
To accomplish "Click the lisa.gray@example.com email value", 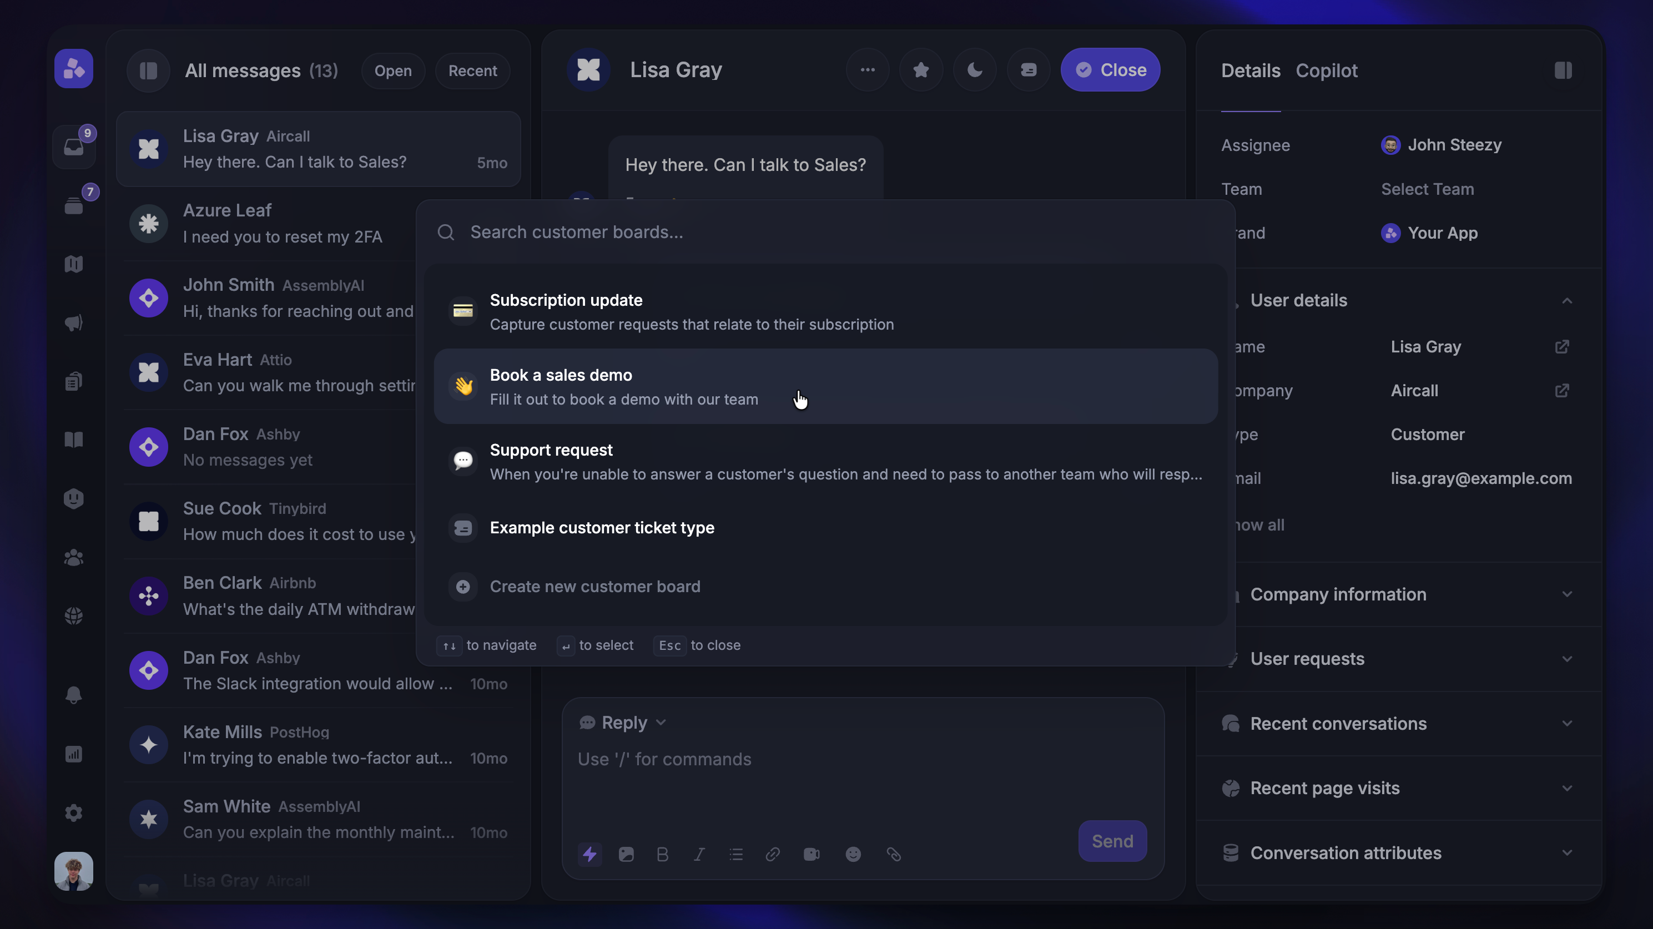I will 1481,478.
